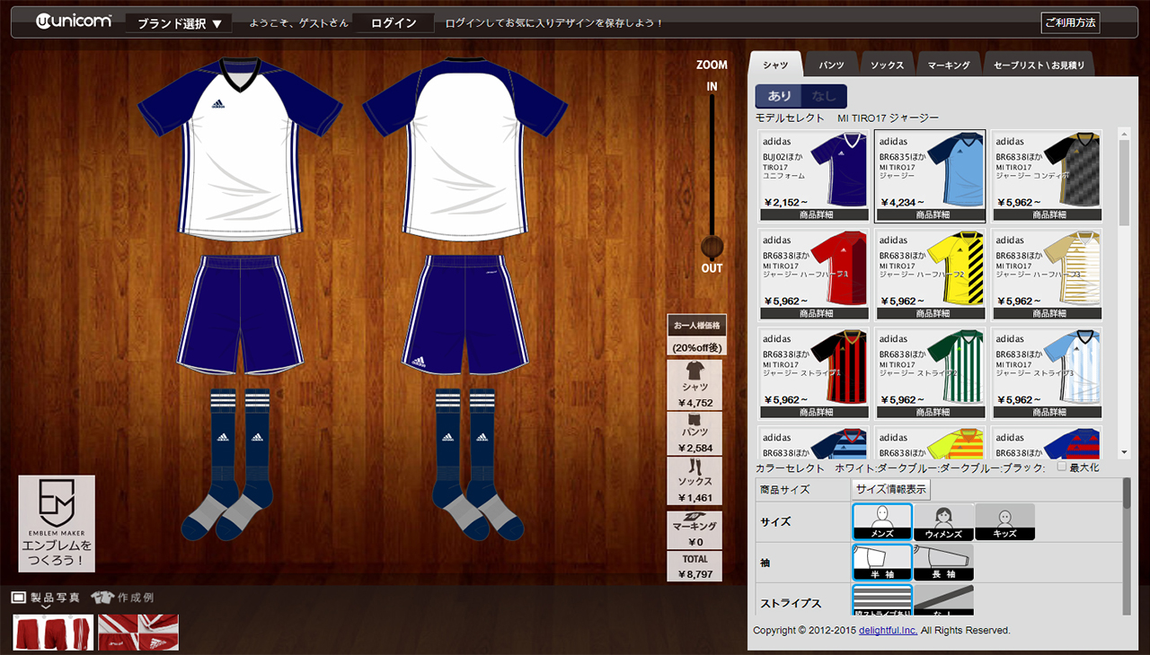This screenshot has width=1150, height=655.
Task: Open the Emblem Maker banner
Action: [57, 523]
